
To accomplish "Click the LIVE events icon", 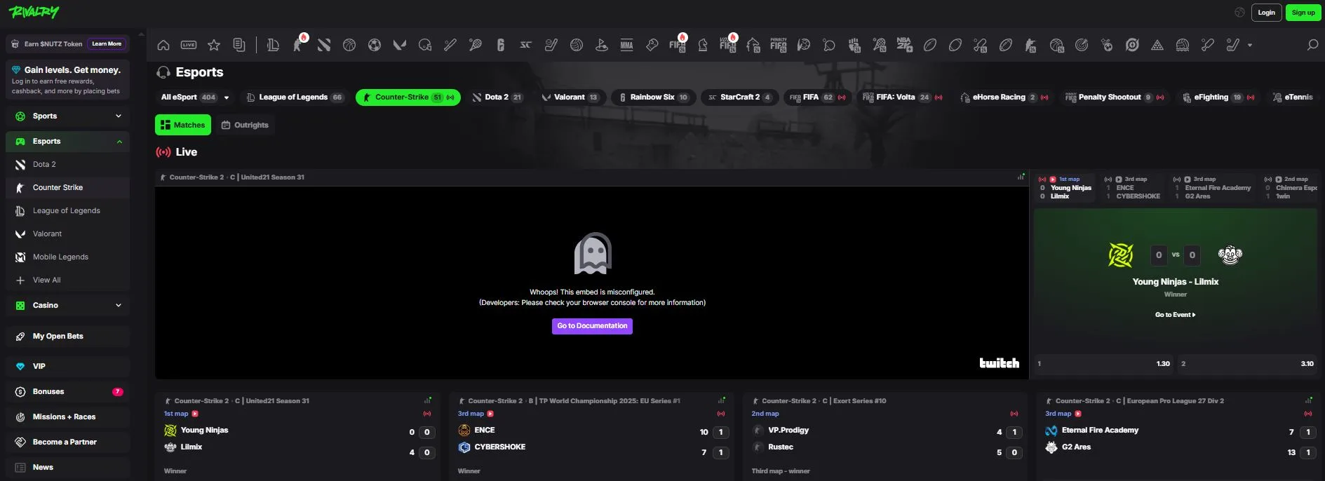I will point(189,45).
